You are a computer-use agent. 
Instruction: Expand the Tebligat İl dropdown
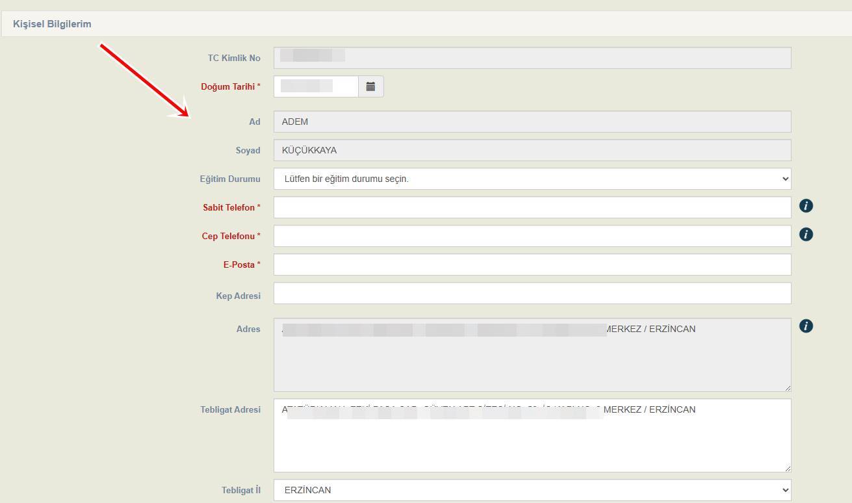(532, 490)
